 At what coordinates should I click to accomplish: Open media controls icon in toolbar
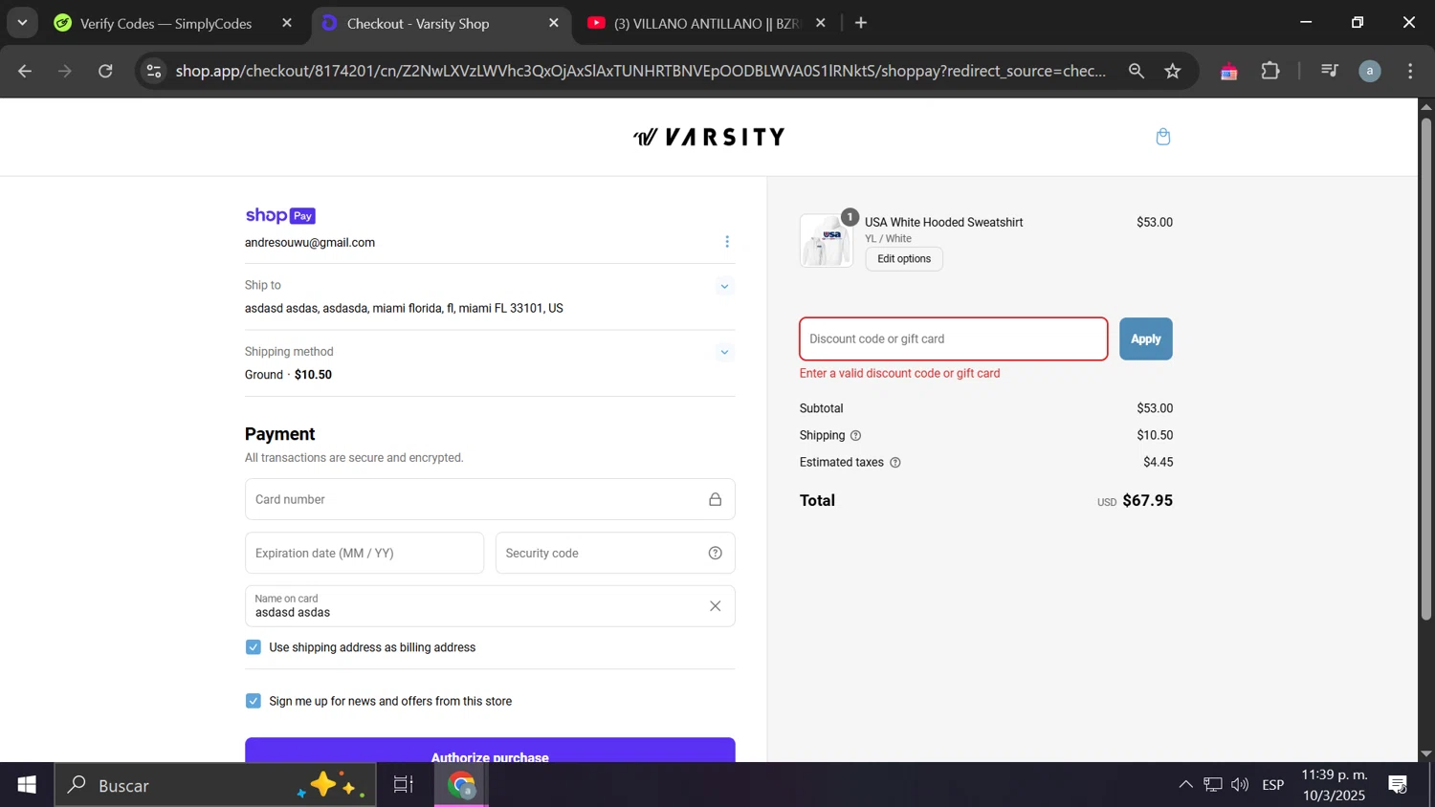[1329, 71]
